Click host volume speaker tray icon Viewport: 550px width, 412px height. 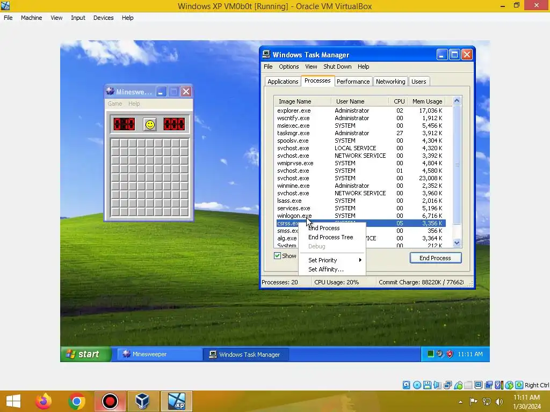(499, 401)
